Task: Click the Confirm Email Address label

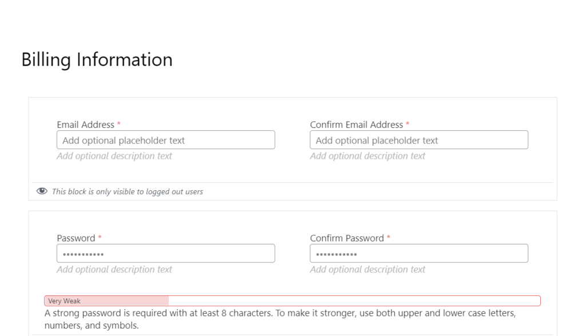Action: (357, 125)
